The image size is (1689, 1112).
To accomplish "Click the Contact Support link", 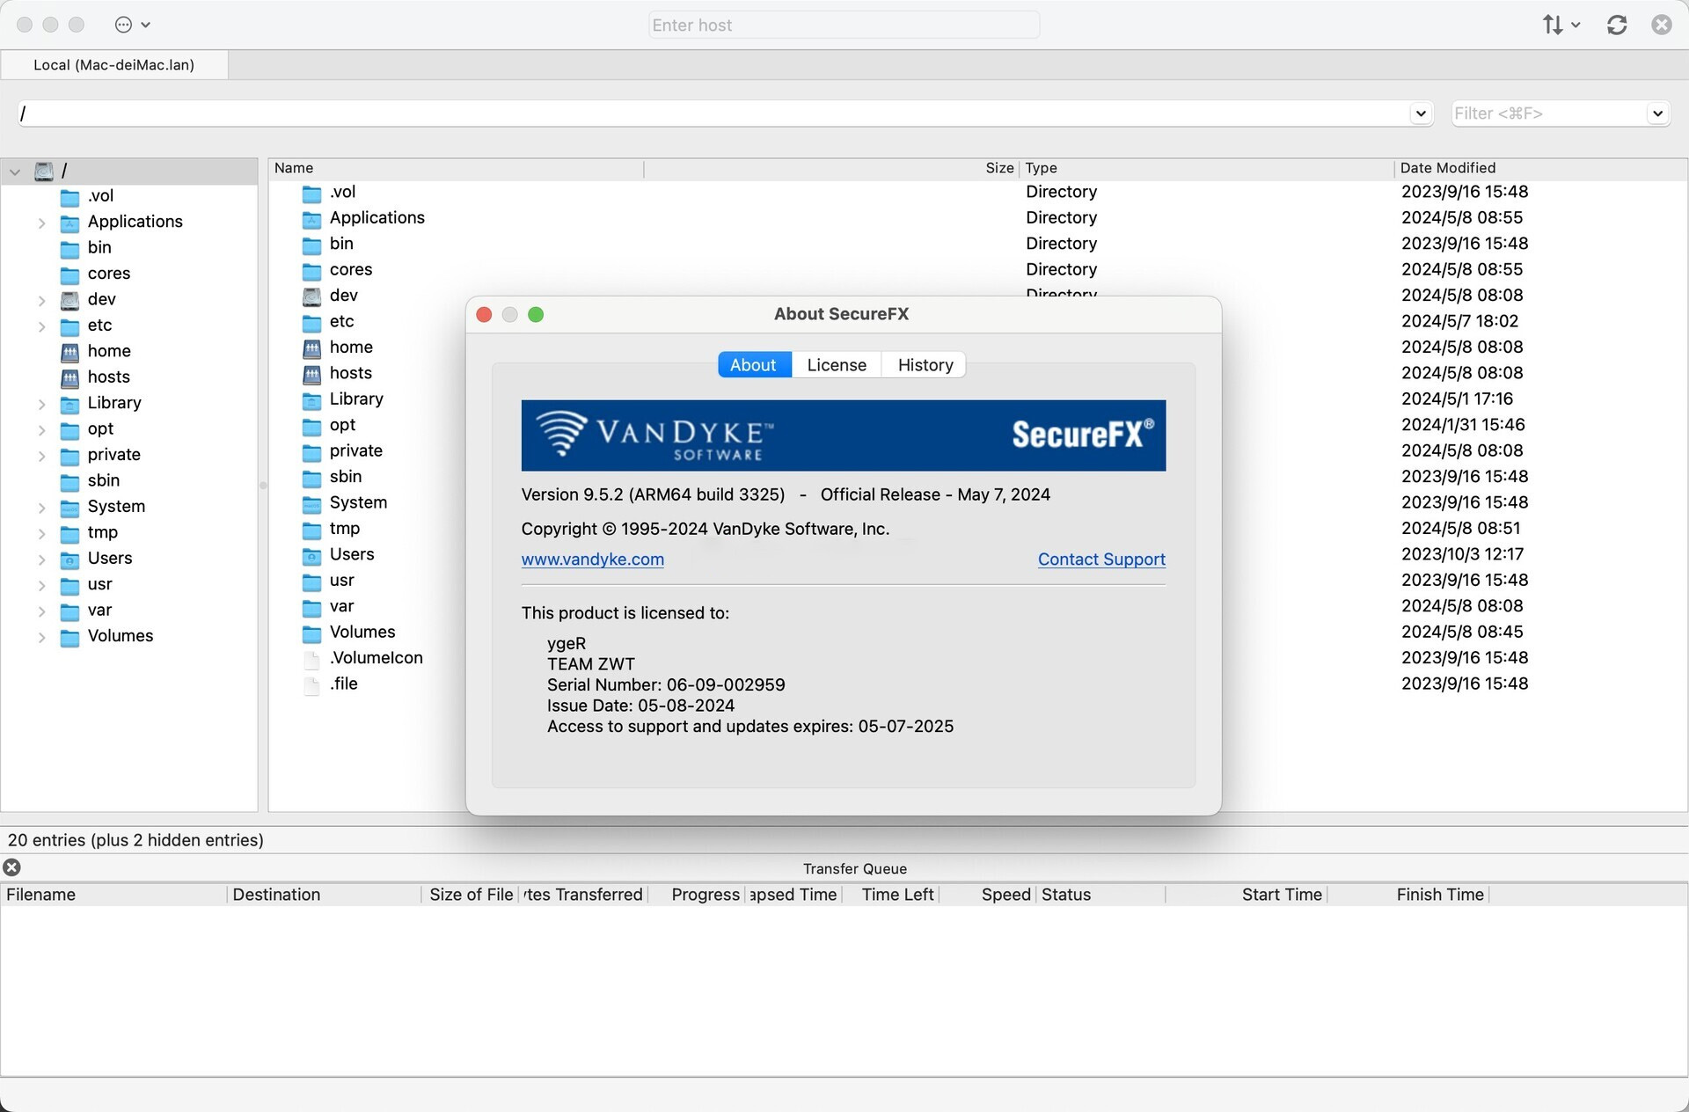I will coord(1100,560).
